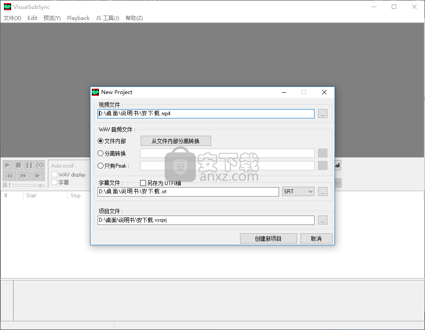
Task: Open the Playback menu
Action: coord(78,18)
